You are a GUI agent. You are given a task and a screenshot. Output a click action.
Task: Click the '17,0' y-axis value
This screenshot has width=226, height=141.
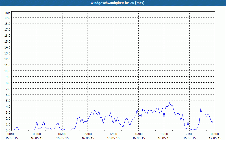click(x=7, y=29)
